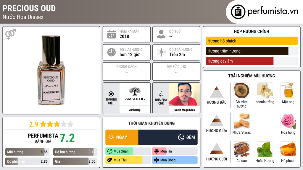Click the Nhựa Styrax note image
This screenshot has height=170, width=303.
241,121
